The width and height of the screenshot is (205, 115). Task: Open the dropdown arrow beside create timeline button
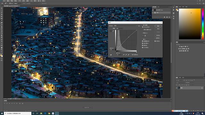[92, 108]
